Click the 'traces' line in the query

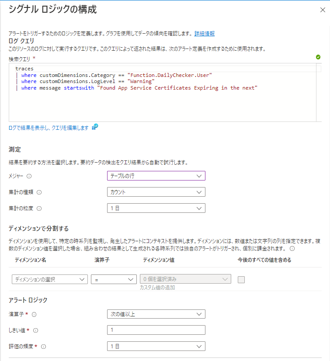(x=24, y=69)
